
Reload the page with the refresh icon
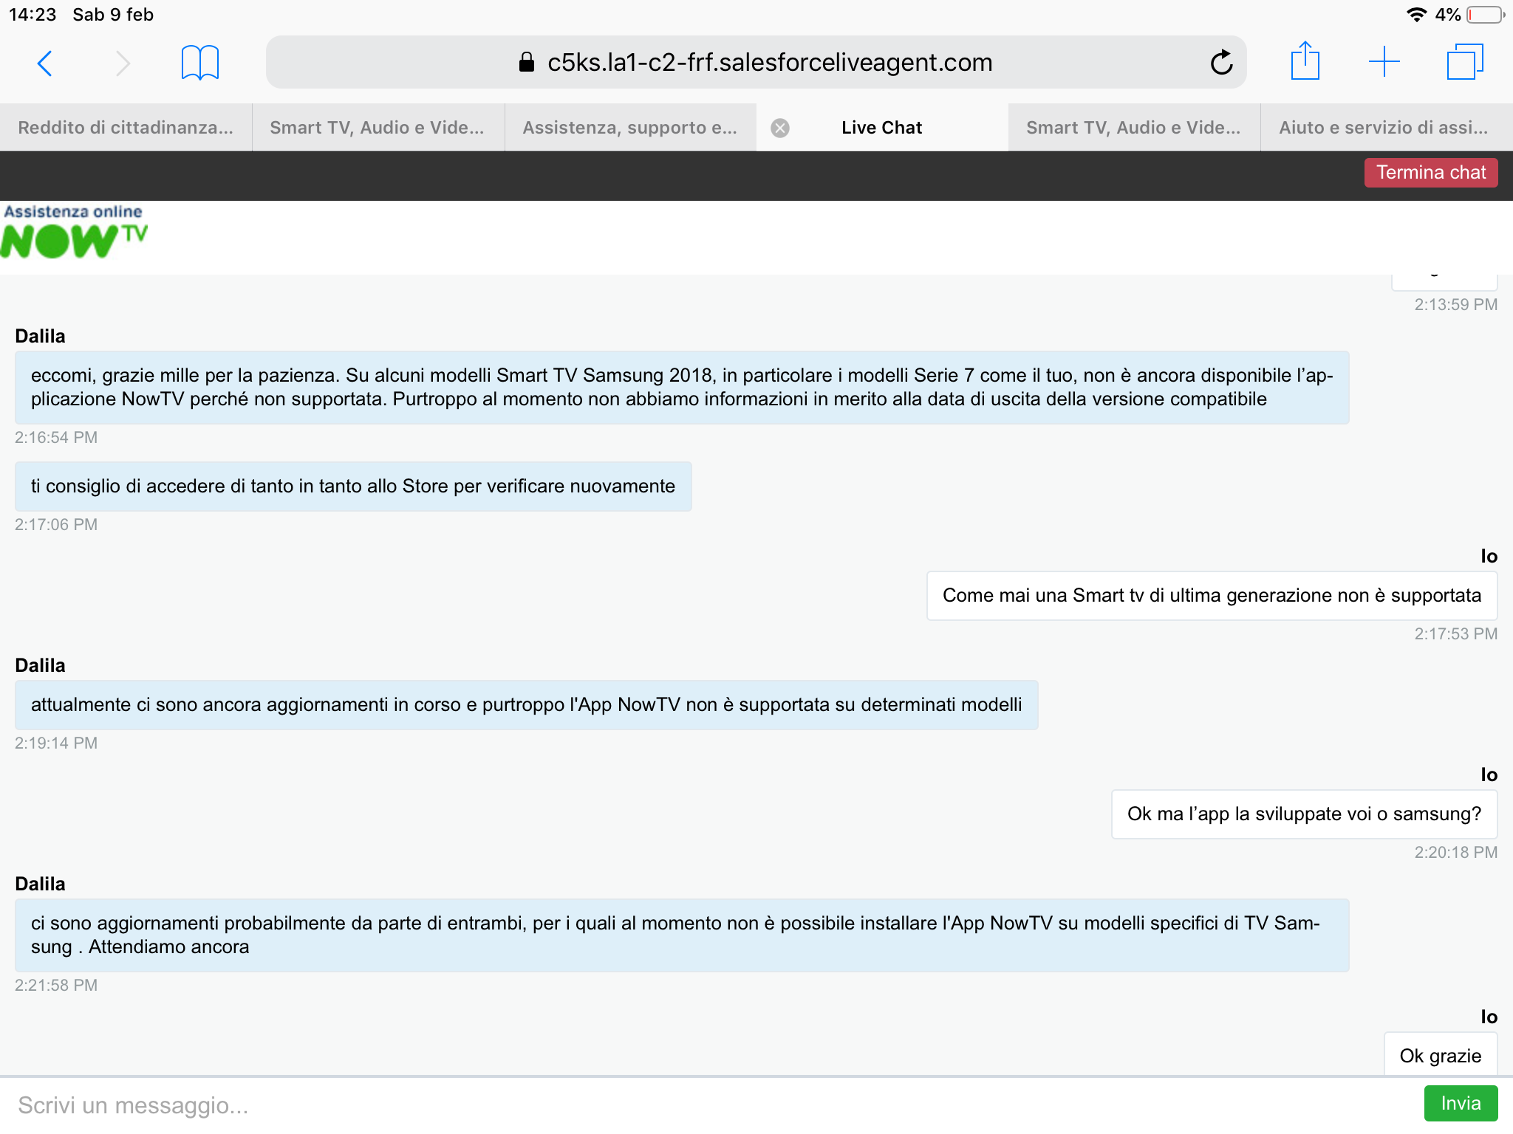(1222, 63)
